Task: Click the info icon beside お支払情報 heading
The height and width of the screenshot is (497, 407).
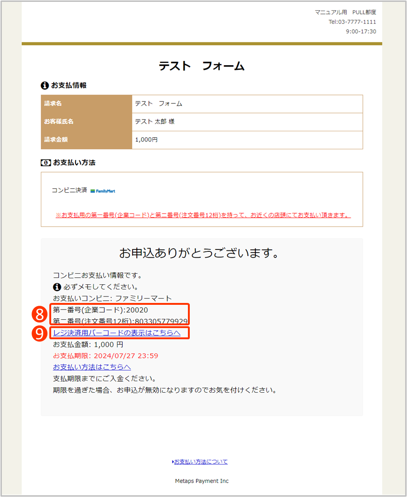Action: (x=45, y=86)
